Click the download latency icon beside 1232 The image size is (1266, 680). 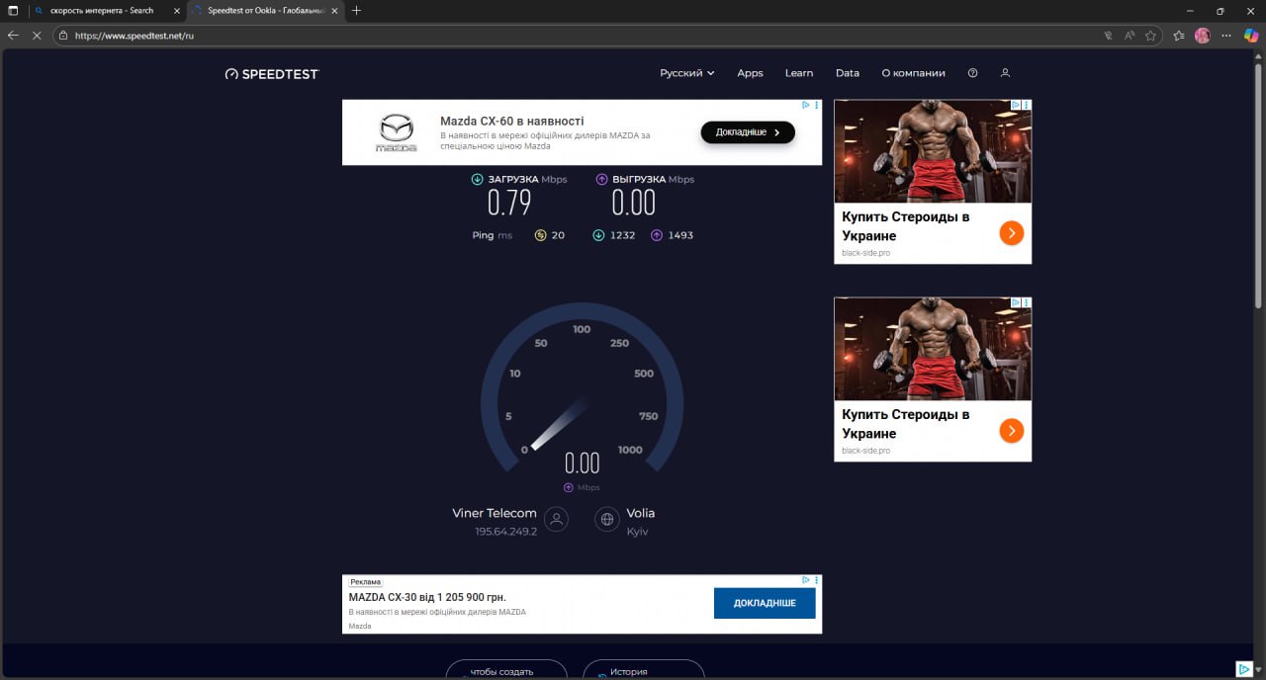coord(598,235)
